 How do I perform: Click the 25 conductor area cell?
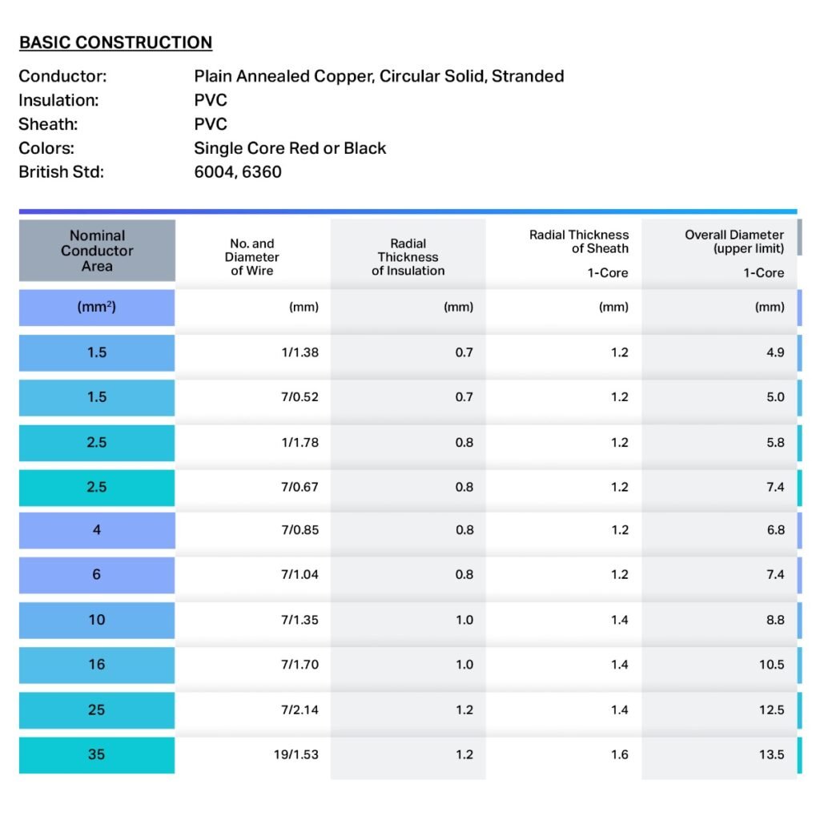97,709
